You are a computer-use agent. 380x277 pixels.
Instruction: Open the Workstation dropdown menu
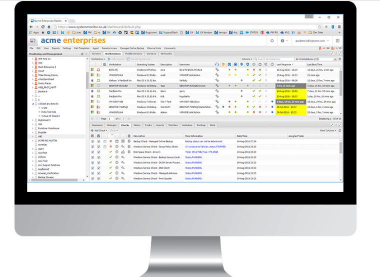coord(98,59)
